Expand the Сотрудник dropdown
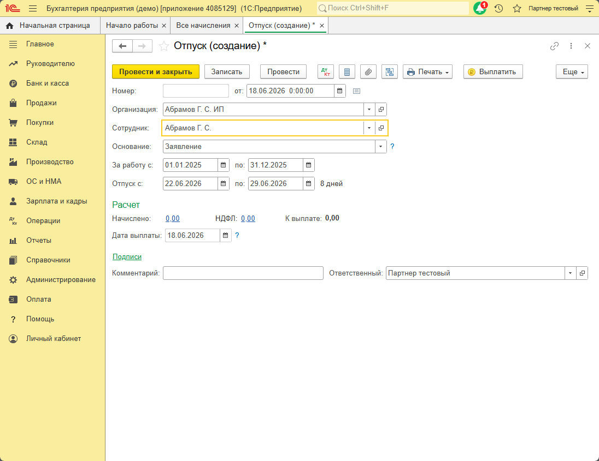The width and height of the screenshot is (599, 461). tap(369, 128)
